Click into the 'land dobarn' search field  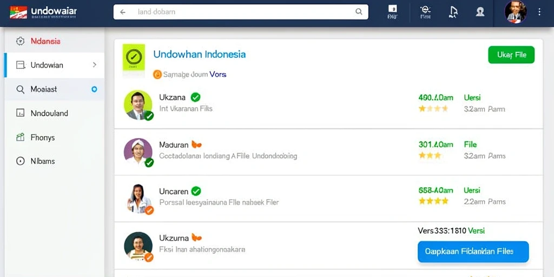[x=241, y=12]
